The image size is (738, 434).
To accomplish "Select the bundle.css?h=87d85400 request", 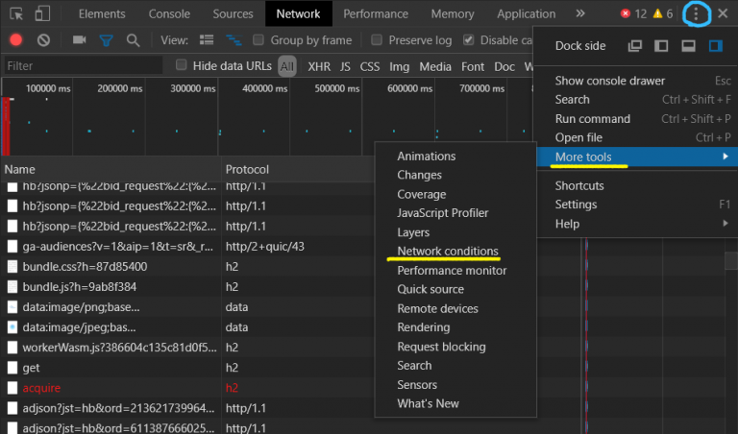I will pyautogui.click(x=187, y=267).
